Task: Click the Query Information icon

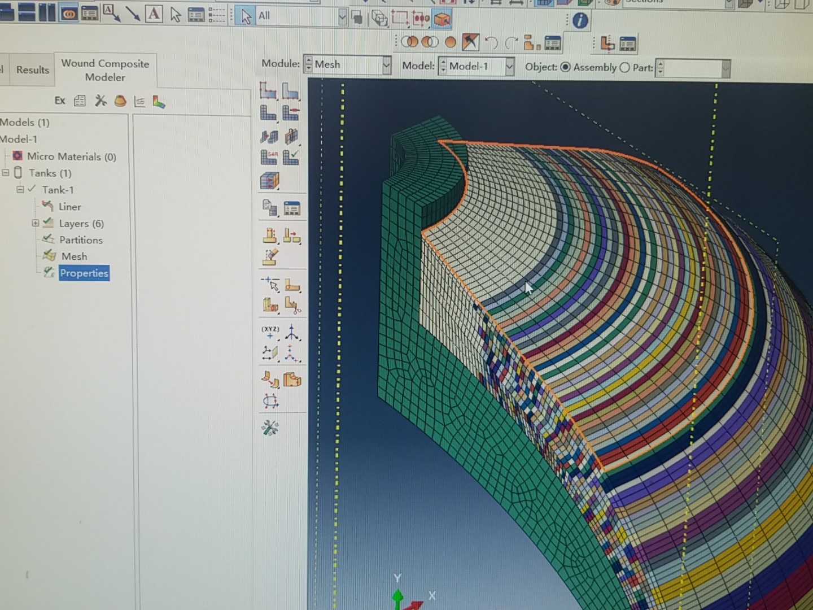Action: (x=582, y=21)
